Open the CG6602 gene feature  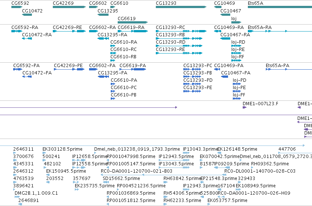point(93,7)
